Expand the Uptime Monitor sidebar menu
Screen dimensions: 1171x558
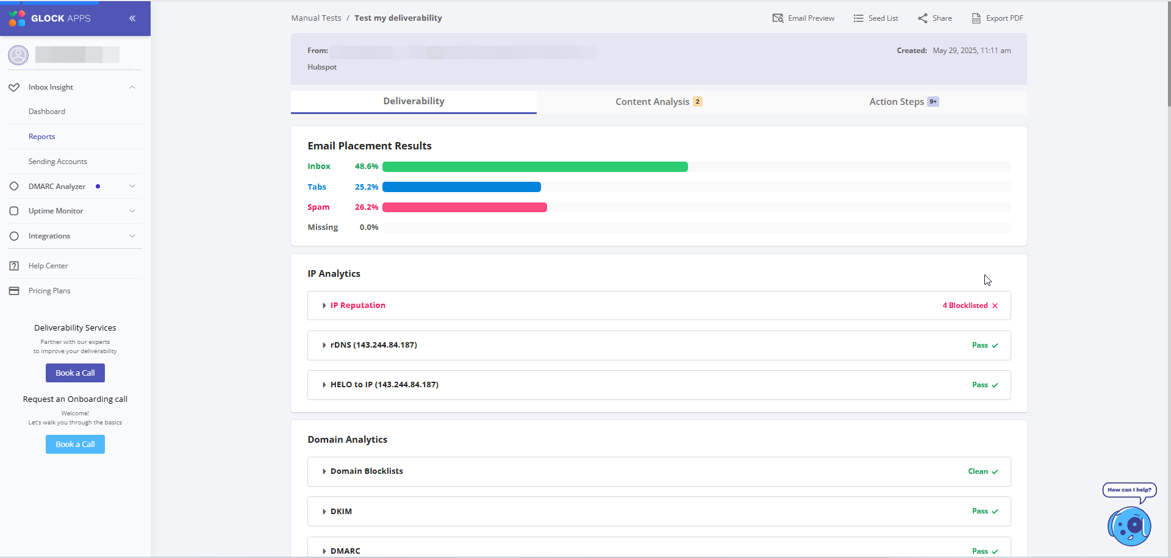point(132,211)
